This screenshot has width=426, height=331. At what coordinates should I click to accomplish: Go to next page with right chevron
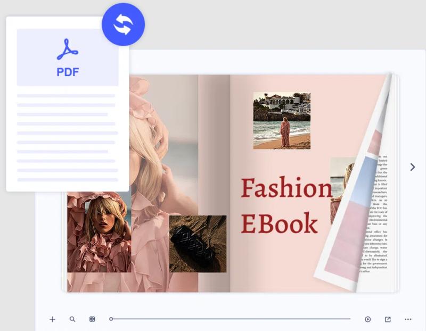coord(412,167)
